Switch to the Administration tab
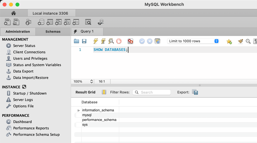 click(18, 31)
